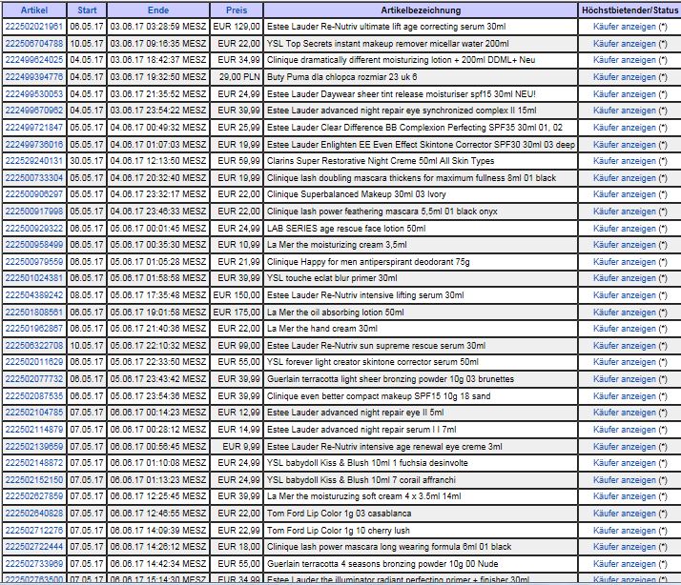
Task: Open article link 222506322708
Action: [x=34, y=346]
